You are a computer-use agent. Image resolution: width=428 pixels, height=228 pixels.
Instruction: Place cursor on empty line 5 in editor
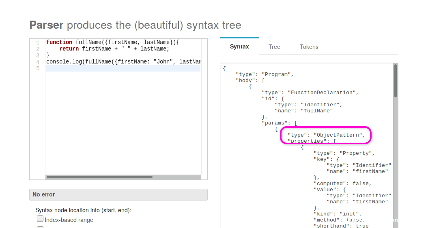point(122,69)
